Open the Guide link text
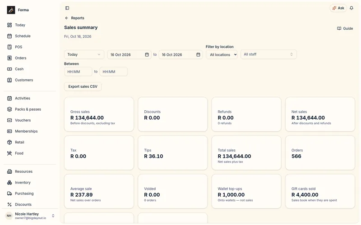Screen dimensions: 361x225 [x=348, y=28]
